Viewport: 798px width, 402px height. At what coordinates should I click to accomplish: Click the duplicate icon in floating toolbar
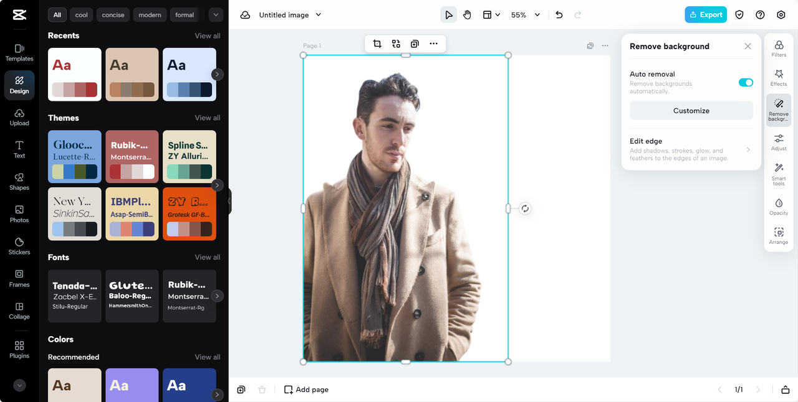(x=415, y=44)
